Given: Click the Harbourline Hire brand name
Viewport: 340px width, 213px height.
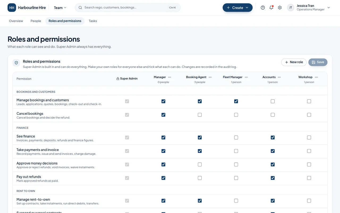Looking at the screenshot, I should 32,8.
